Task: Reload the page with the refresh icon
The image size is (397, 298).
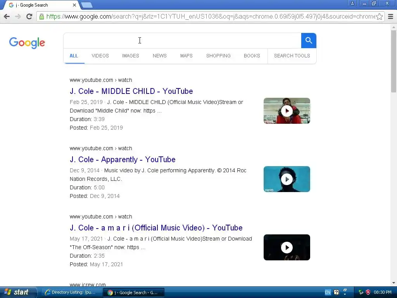Action: (29, 16)
